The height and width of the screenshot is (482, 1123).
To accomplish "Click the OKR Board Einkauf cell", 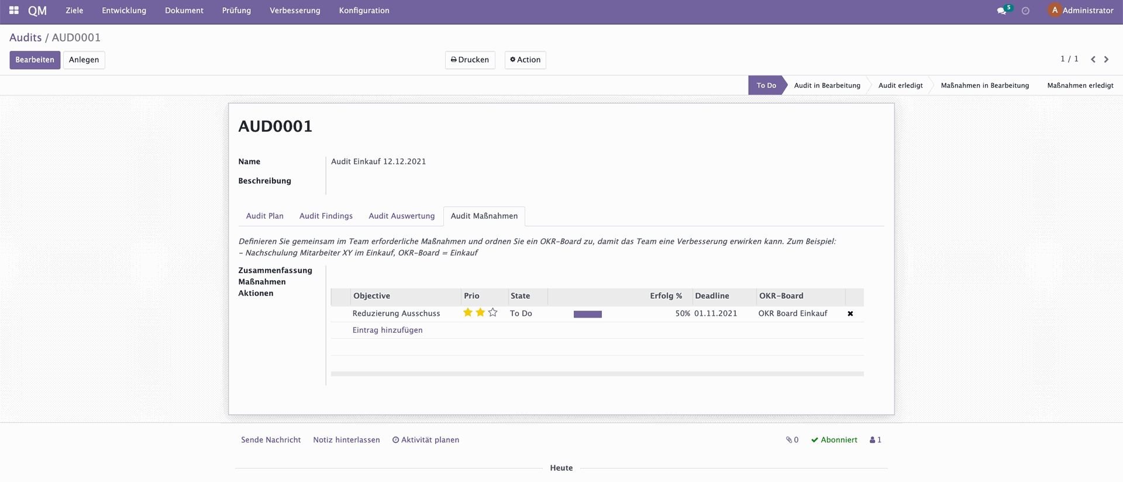I will 793,314.
